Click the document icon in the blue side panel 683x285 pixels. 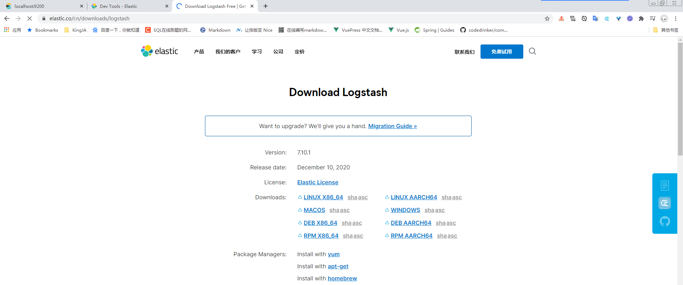[665, 185]
